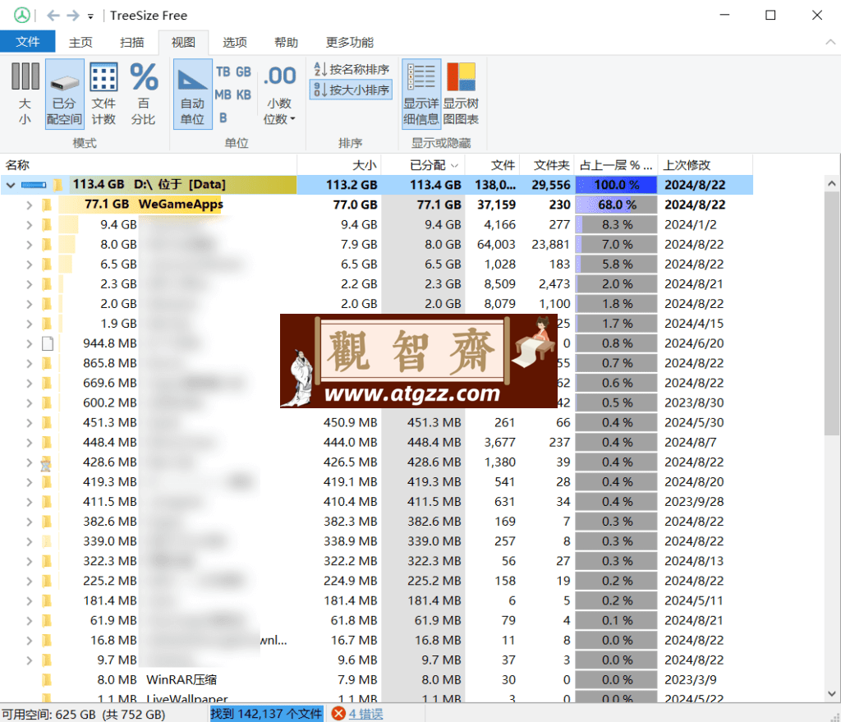Click the 944.8 MB file document icon
Viewport: 841px width, 722px height.
pyautogui.click(x=47, y=343)
